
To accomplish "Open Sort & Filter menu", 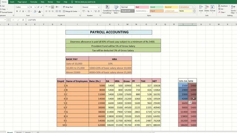I will pos(233,9).
